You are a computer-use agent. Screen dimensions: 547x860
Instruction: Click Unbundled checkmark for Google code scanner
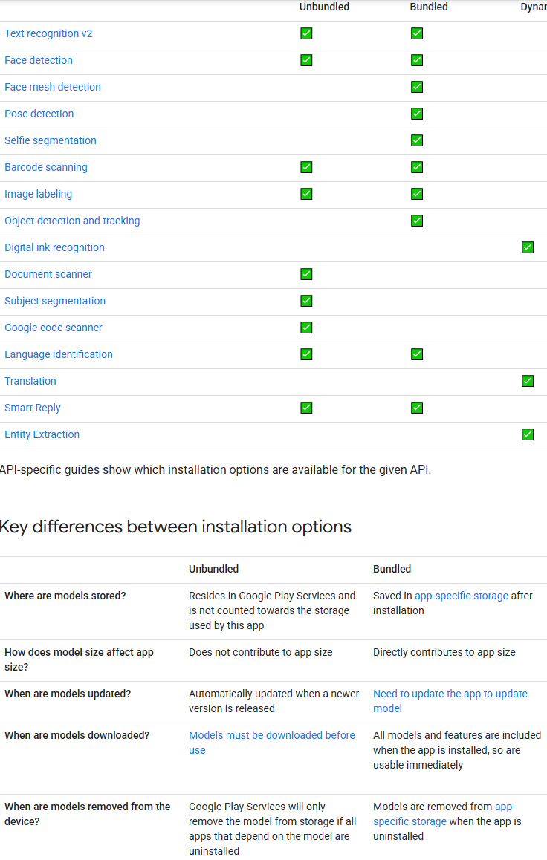[x=307, y=328]
